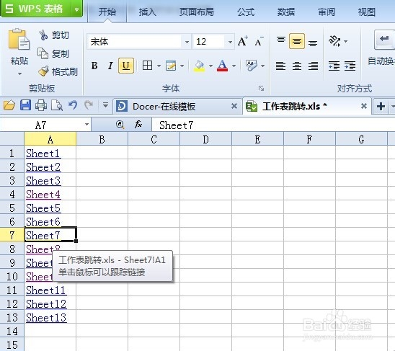Open the WPS application menu arrow
This screenshot has height=351, width=395.
tap(76, 9)
